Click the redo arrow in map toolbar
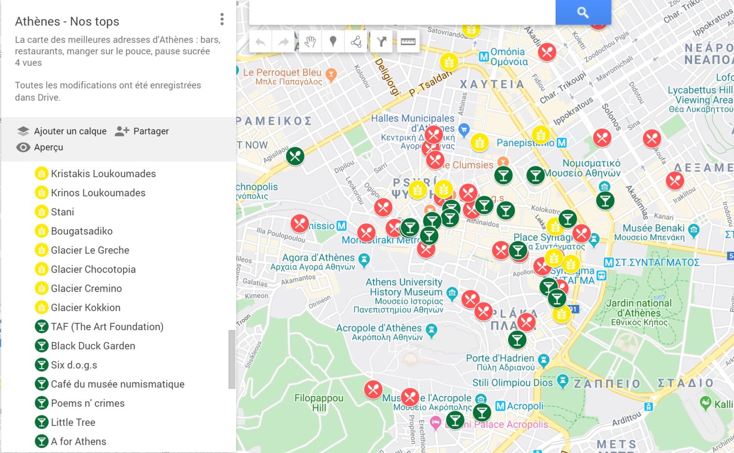 [283, 42]
